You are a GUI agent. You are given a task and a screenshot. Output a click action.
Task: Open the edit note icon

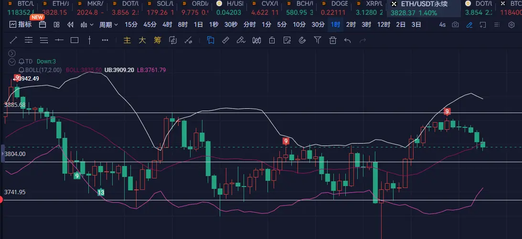[x=287, y=40]
